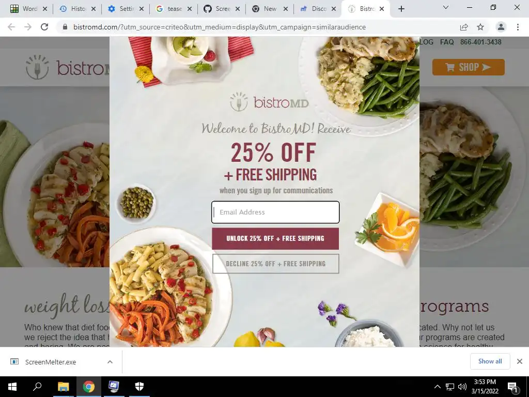Switch to the Settings tab

[126, 9]
